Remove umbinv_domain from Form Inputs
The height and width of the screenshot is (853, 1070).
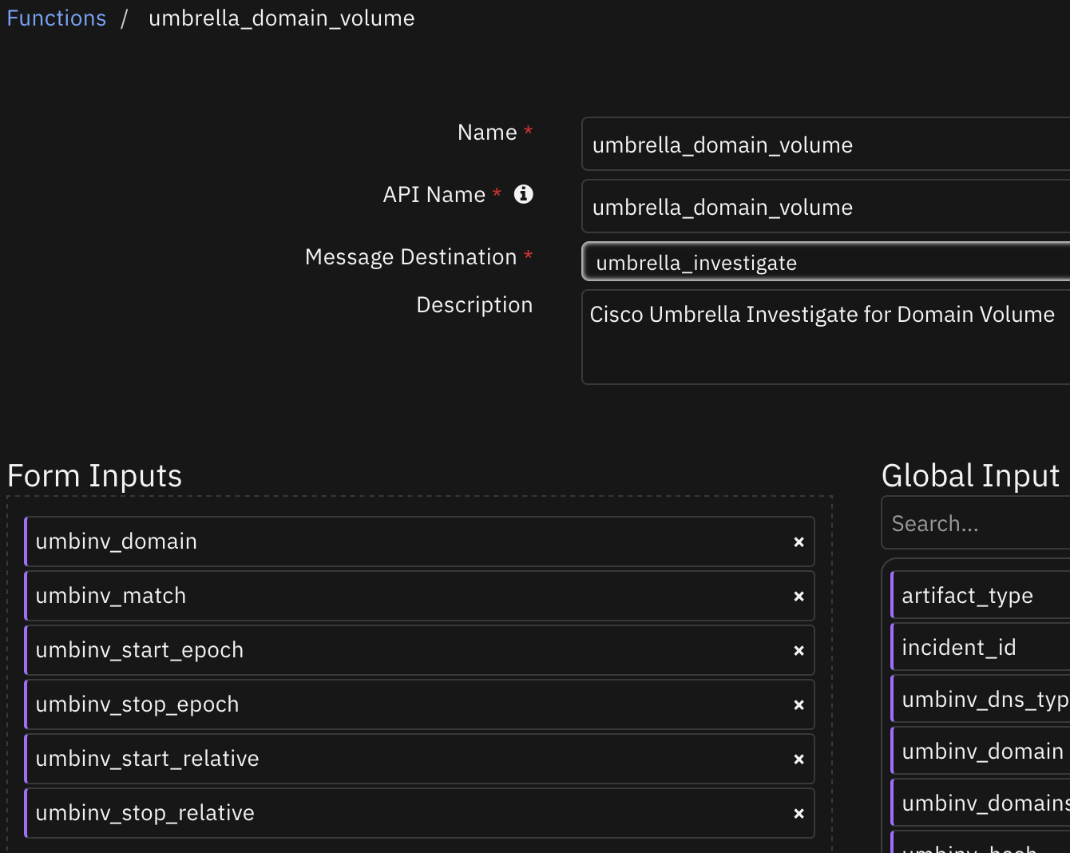799,542
